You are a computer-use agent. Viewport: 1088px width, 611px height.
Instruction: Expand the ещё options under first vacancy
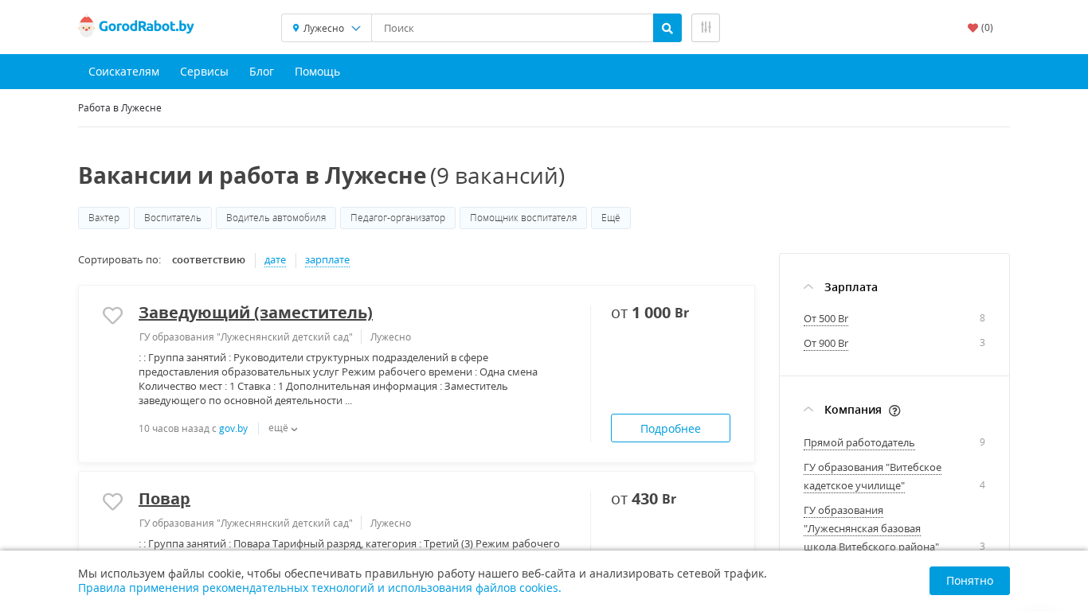[x=283, y=428]
